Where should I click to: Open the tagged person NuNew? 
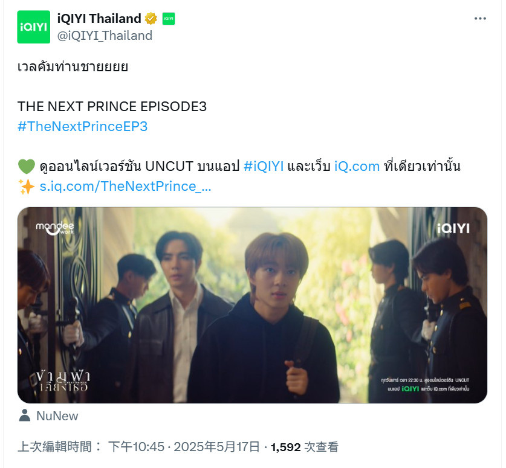[x=57, y=416]
